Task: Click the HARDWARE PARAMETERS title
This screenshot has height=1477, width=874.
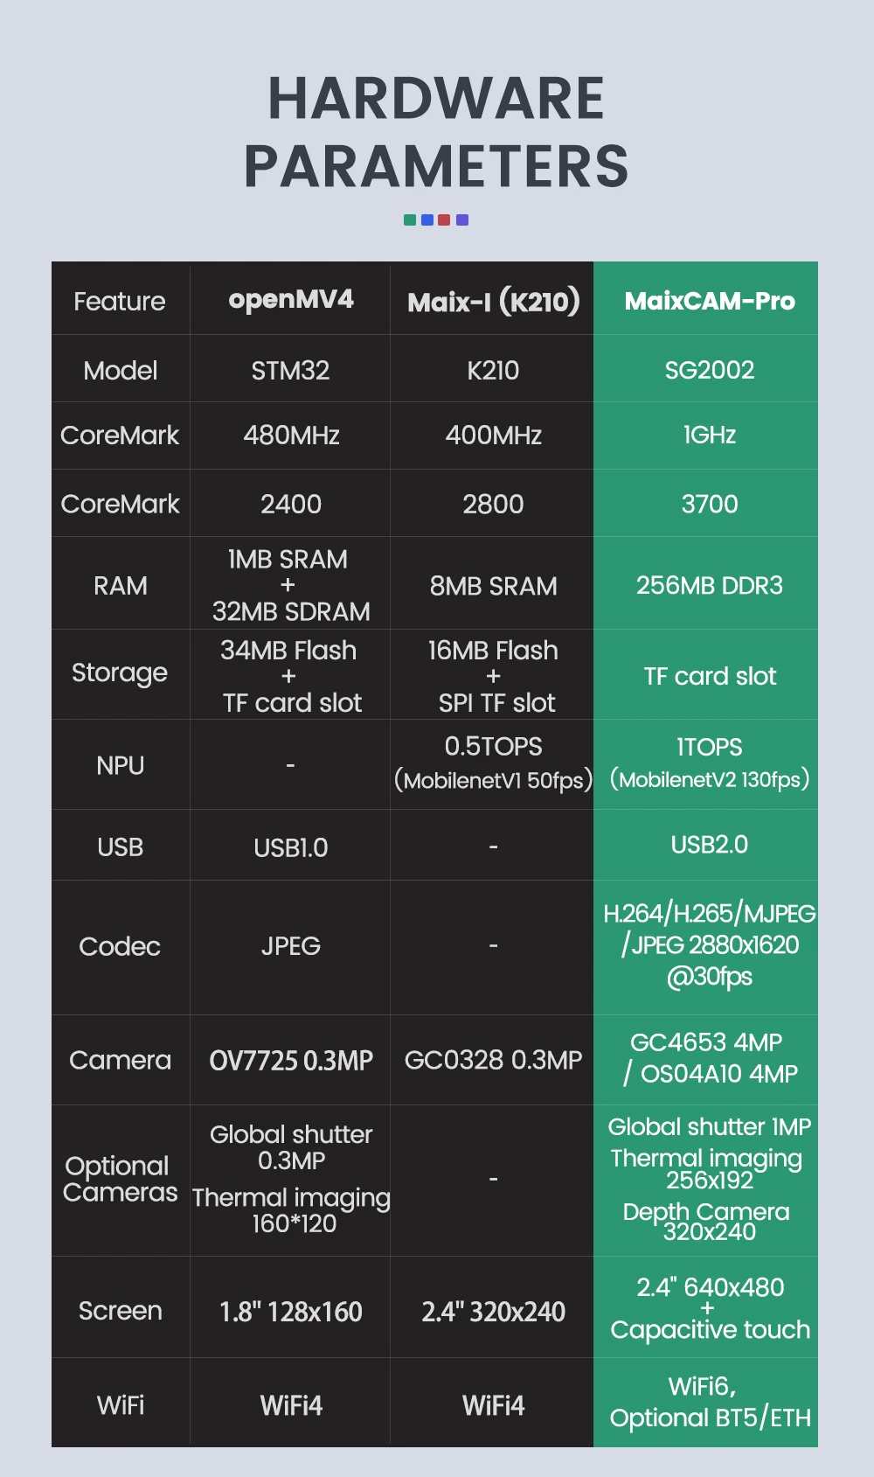Action: point(436,132)
